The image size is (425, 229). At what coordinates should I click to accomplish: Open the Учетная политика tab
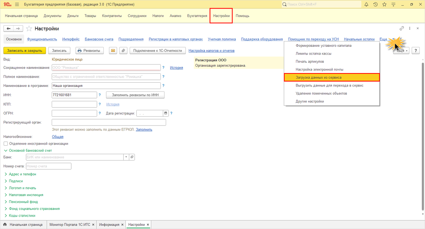[222, 39]
